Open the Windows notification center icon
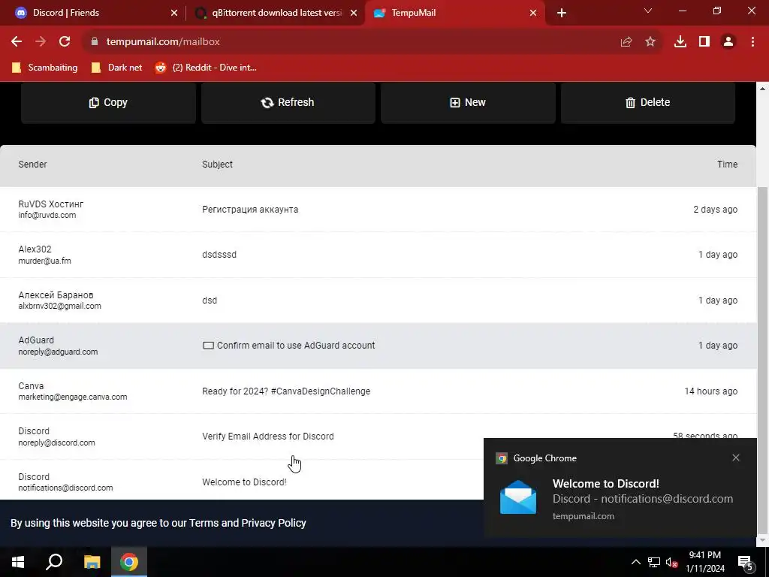The height and width of the screenshot is (577, 769). (x=746, y=563)
